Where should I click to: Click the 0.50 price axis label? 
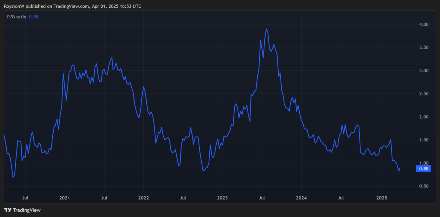[423, 186]
